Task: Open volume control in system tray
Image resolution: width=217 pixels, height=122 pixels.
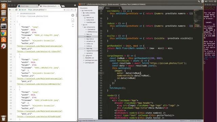Action: 206,1
